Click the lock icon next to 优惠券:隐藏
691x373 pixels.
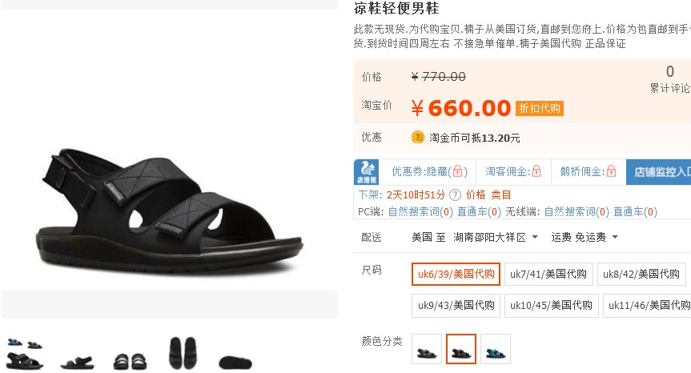coord(457,171)
